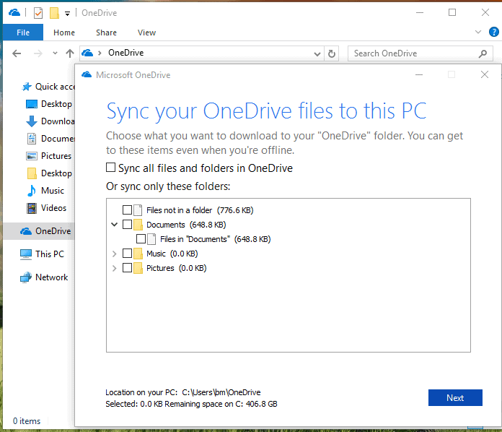Click the Microsoft OneDrive dialog cloud icon
This screenshot has height=432, width=502.
click(87, 74)
